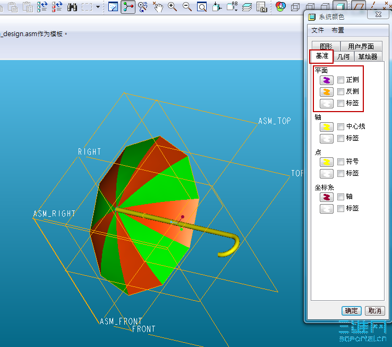
Task: Click the dashed selection box icon
Action: [87, 7]
